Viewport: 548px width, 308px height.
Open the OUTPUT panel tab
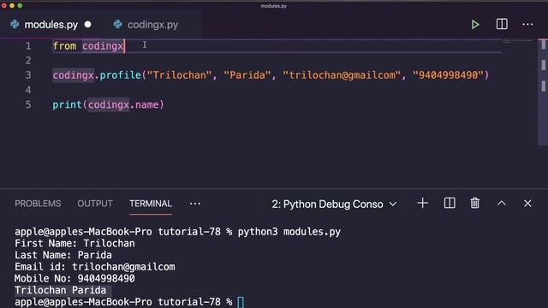tap(95, 204)
